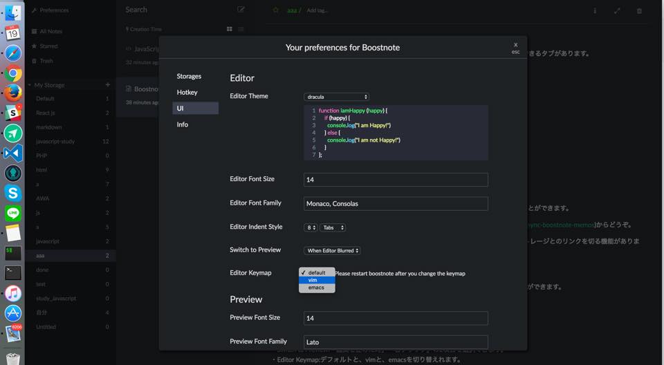Select the done folder

[x=70, y=270]
